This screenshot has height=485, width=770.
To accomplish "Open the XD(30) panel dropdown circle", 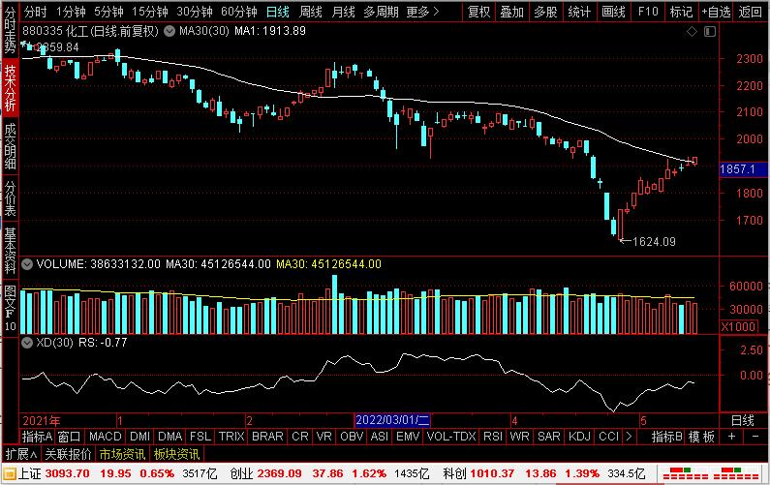I will pos(27,342).
